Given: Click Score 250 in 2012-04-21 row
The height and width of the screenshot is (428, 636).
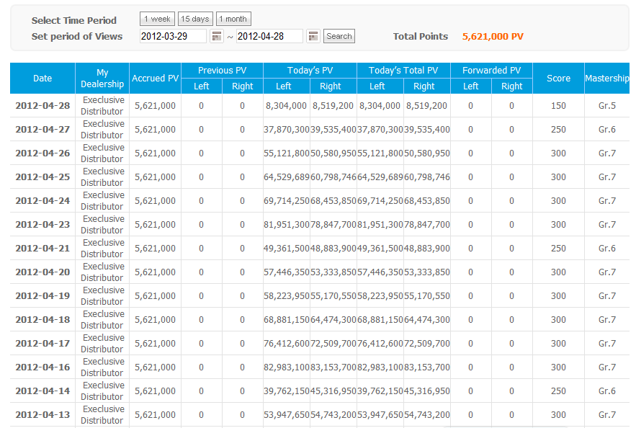Looking at the screenshot, I should (x=558, y=249).
